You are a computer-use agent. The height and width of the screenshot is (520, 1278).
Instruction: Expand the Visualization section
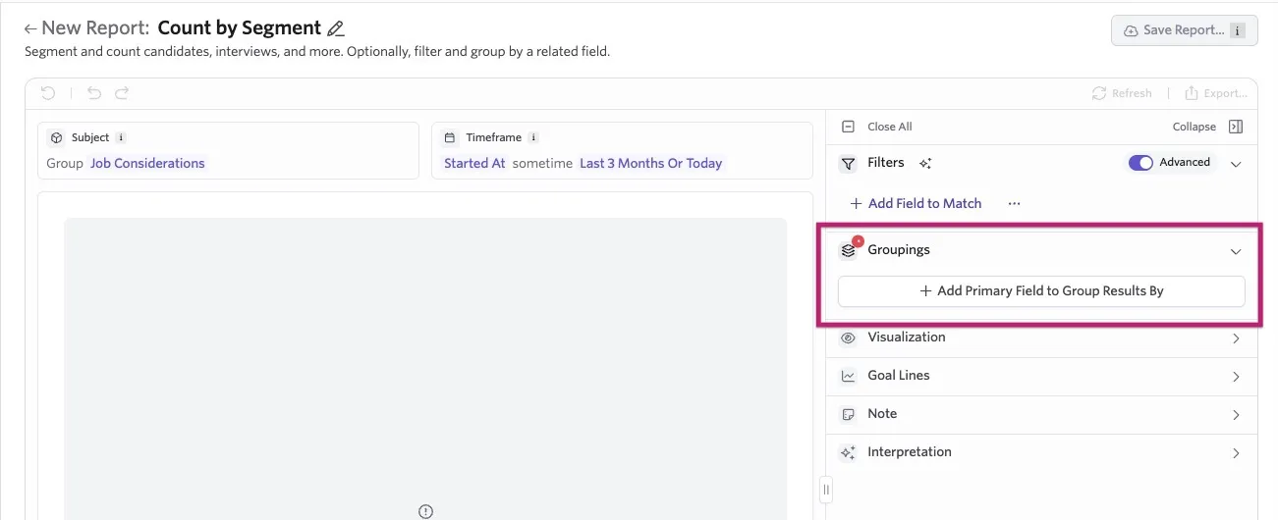point(1236,338)
